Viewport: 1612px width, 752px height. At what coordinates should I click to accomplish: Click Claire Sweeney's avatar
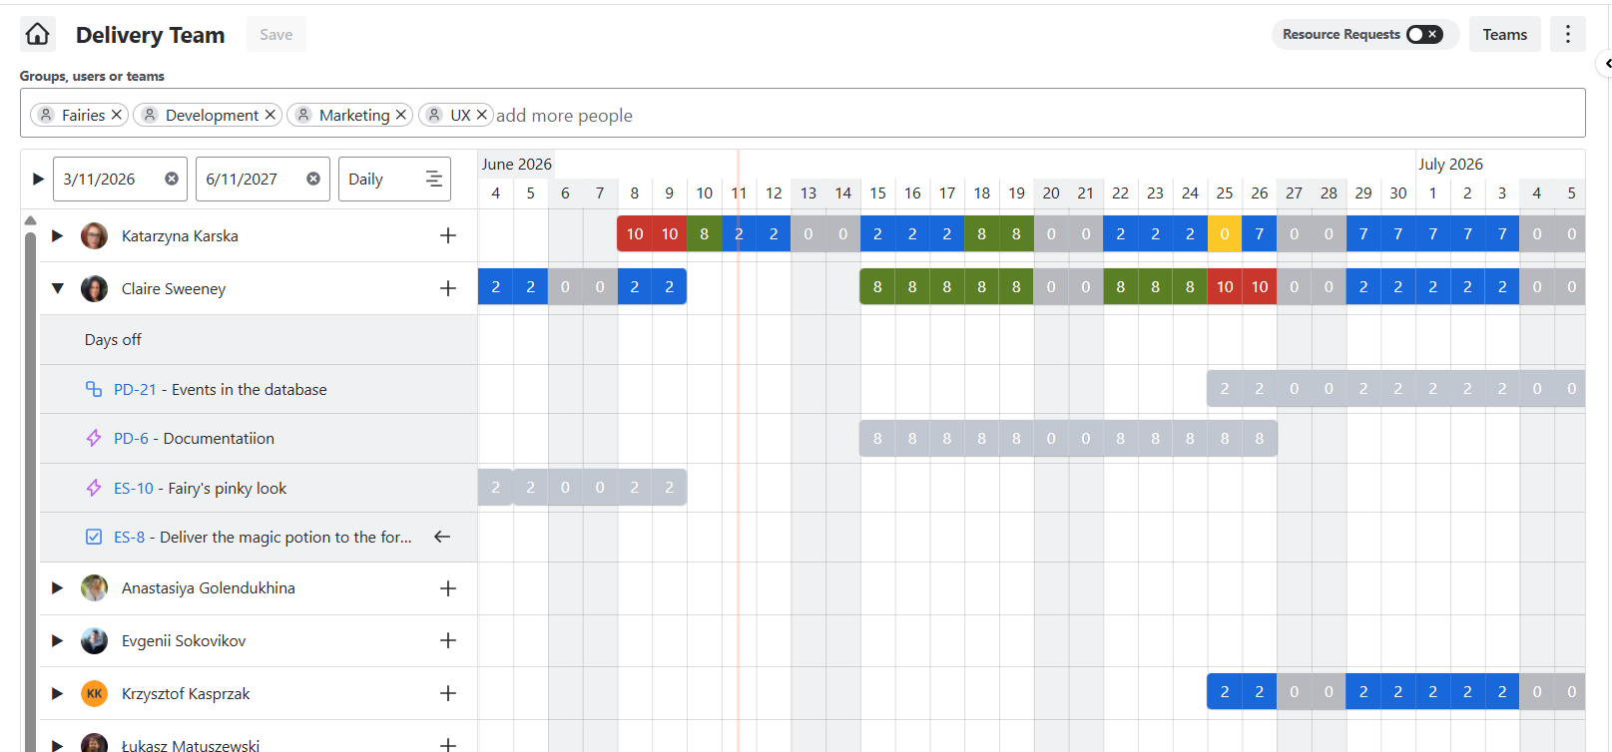click(x=94, y=289)
